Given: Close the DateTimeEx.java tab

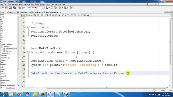Looking at the screenshot, I should [x=60, y=12].
